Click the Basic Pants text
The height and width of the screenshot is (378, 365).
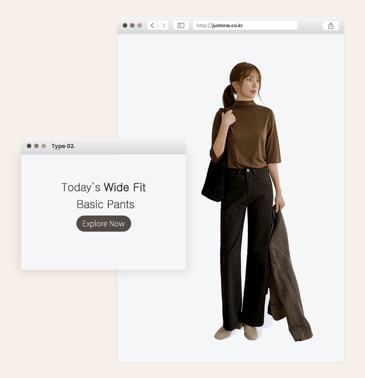click(105, 204)
